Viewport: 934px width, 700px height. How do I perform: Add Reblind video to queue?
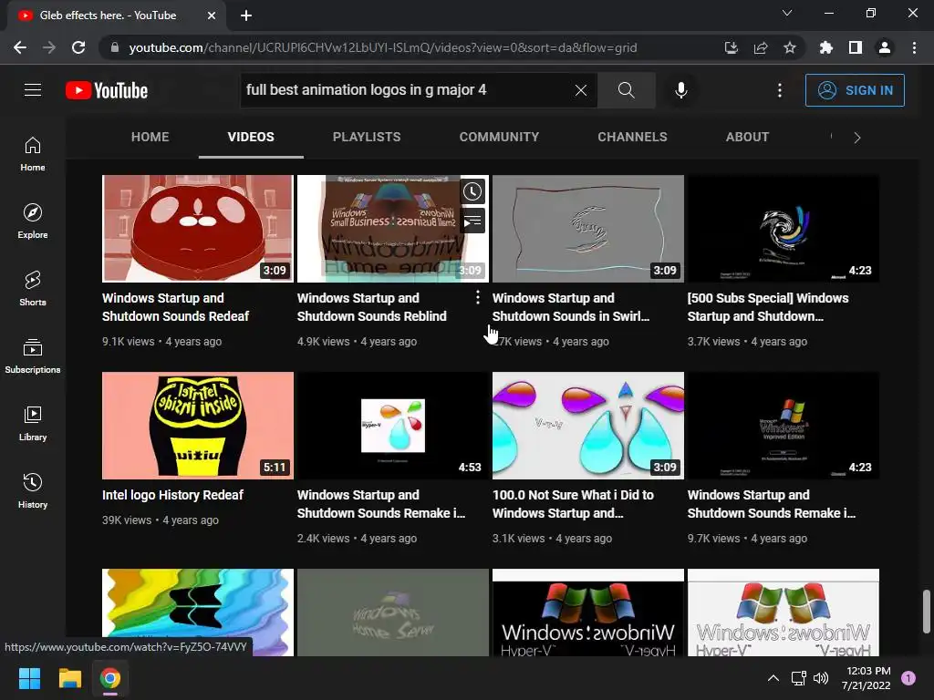(472, 221)
